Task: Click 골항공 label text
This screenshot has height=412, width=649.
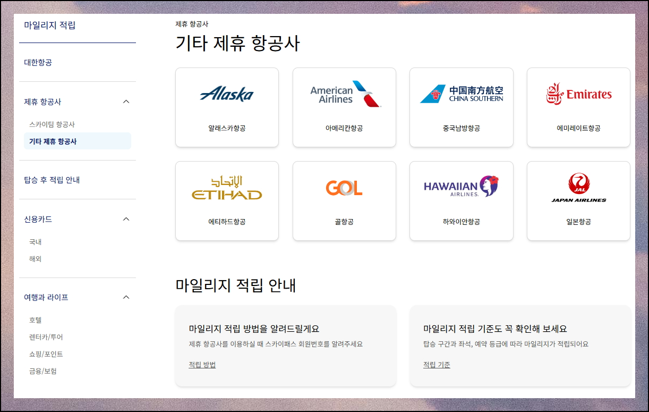Action: [344, 222]
